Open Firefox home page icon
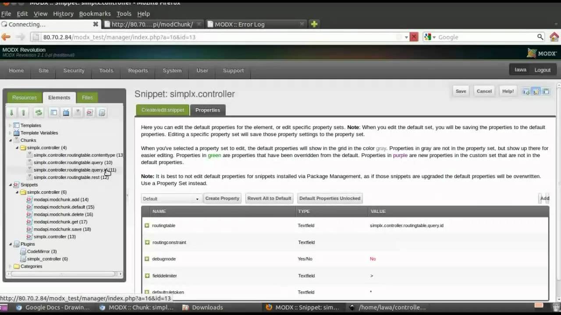Image resolution: width=561 pixels, height=315 pixels. (x=554, y=37)
